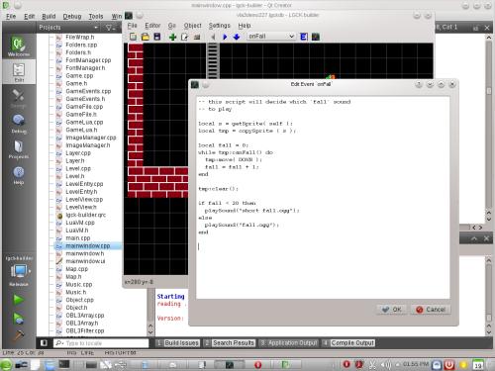Switch to Design mode in Qt Creator sidebar

click(x=19, y=98)
